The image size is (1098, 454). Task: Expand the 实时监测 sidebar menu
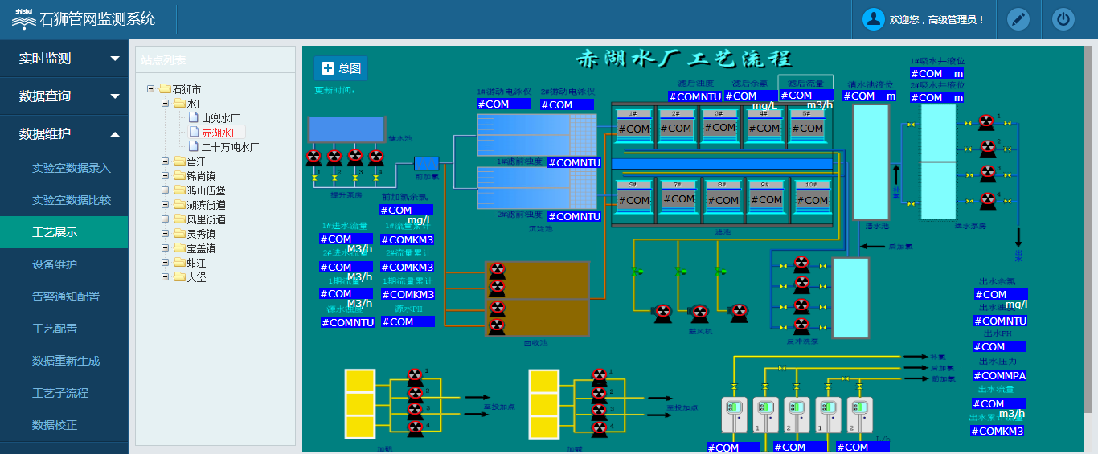click(64, 59)
